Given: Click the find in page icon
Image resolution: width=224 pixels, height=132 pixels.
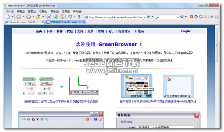Looking at the screenshot, I should point(216,17).
